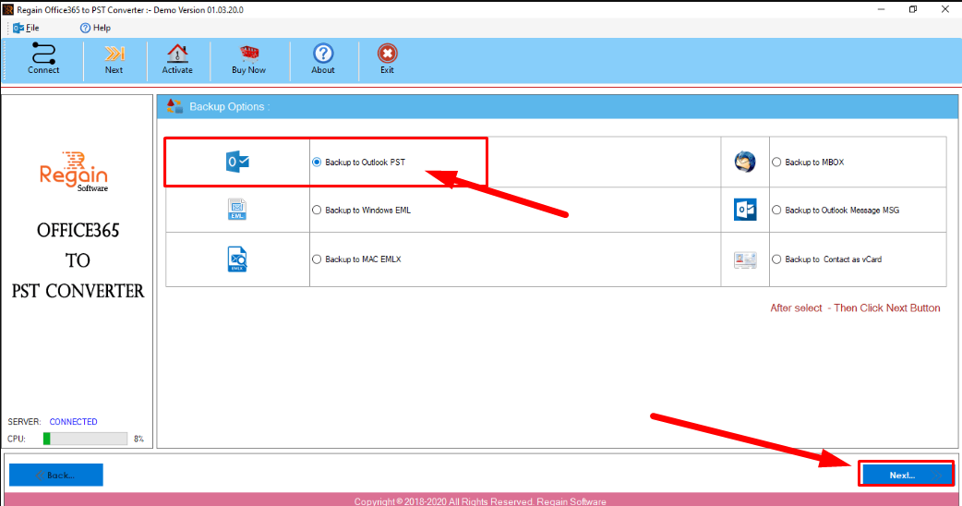Select Backup to MAC EMLX option
The width and height of the screenshot is (962, 506).
tap(317, 259)
